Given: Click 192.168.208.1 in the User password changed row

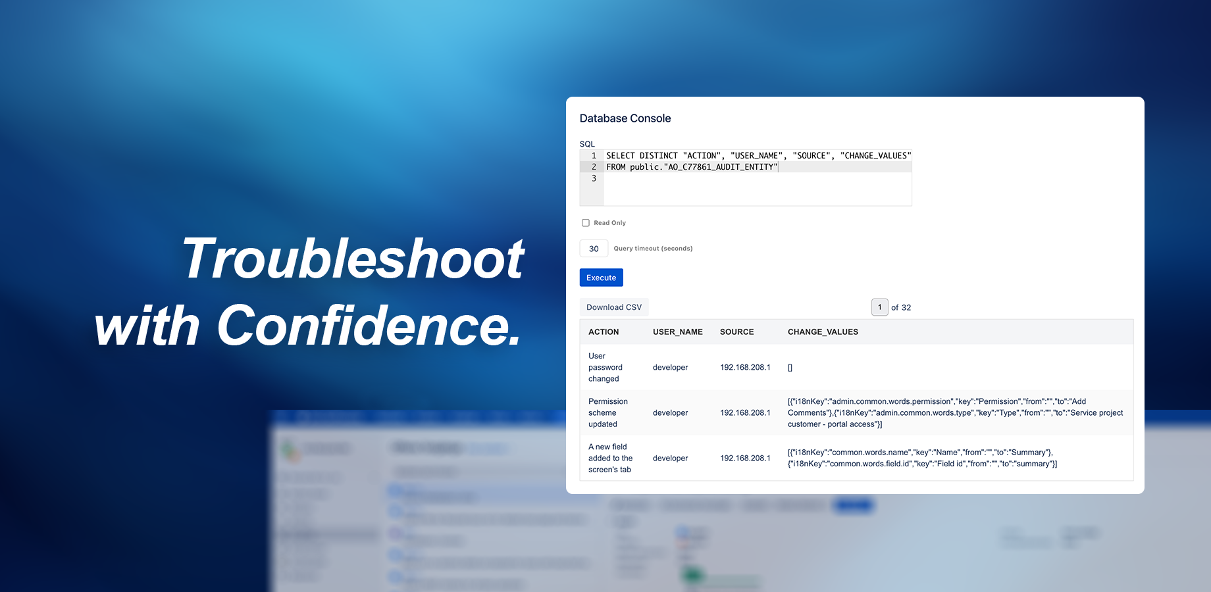Looking at the screenshot, I should [745, 368].
